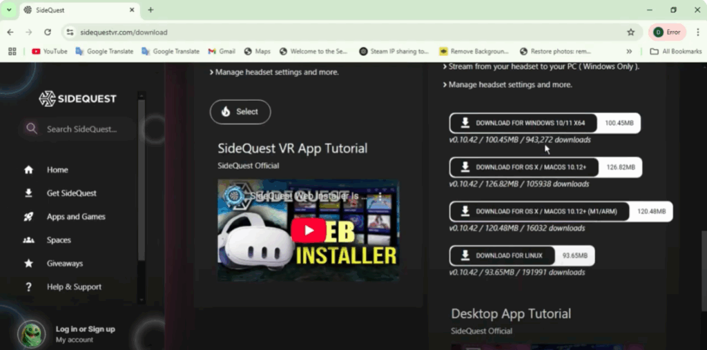Click the video channel logo icon
The image size is (707, 350).
click(x=235, y=197)
